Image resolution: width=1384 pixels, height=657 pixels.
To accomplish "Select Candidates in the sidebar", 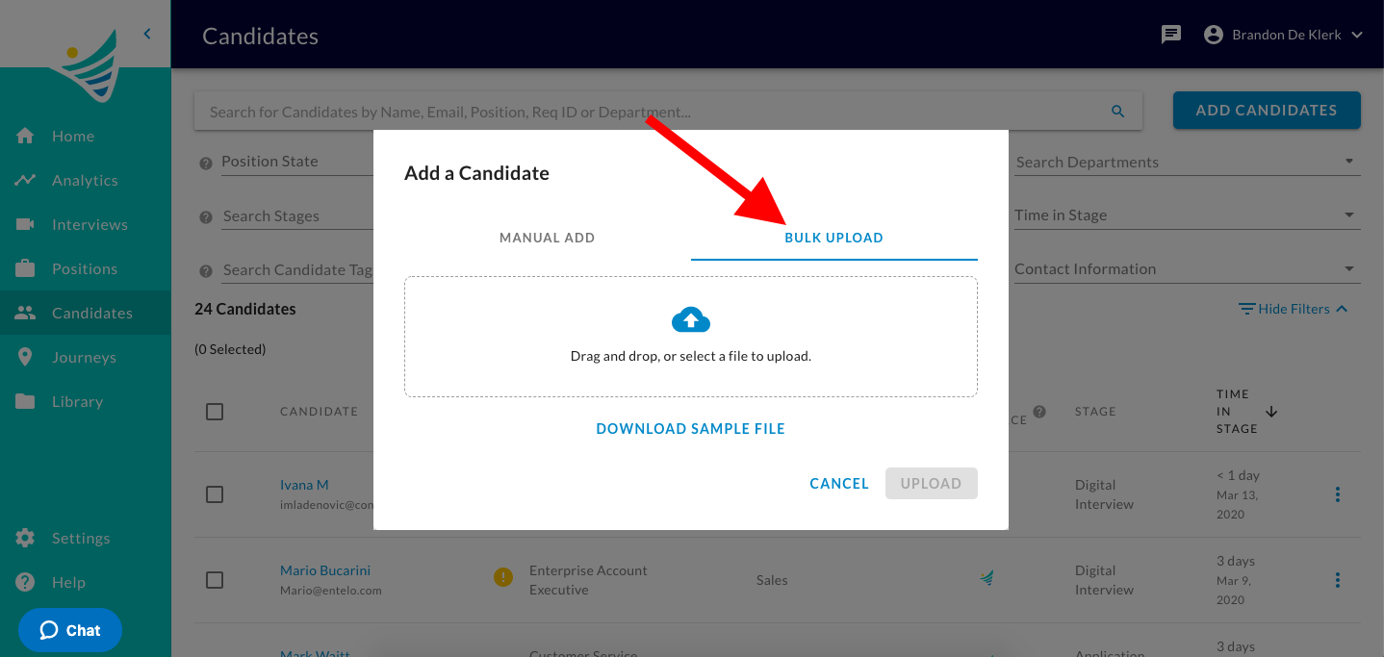I will tap(85, 313).
